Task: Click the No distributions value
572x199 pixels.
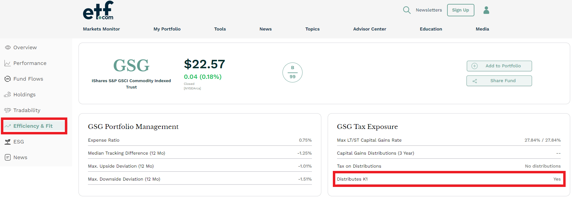Action: pos(543,166)
